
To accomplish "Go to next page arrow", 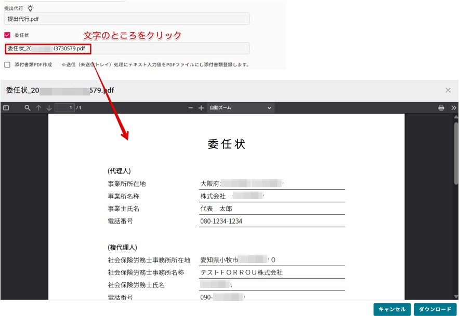I will [49, 108].
